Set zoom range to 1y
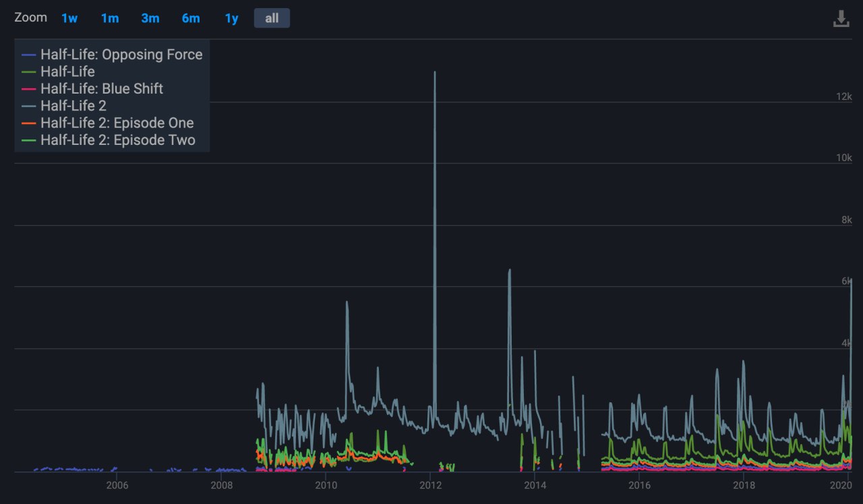Image resolution: width=863 pixels, height=504 pixels. (x=231, y=18)
